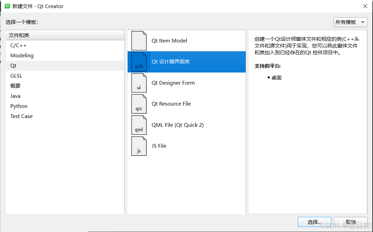The height and width of the screenshot is (232, 373).
Task: Click the ui Designer Form icon
Action: (x=139, y=83)
